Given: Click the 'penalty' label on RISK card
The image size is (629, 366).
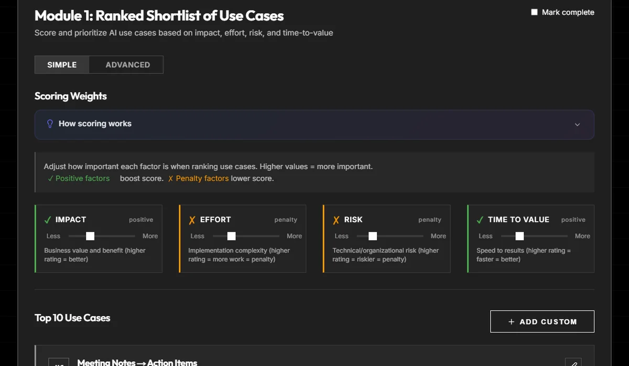Looking at the screenshot, I should [x=430, y=220].
